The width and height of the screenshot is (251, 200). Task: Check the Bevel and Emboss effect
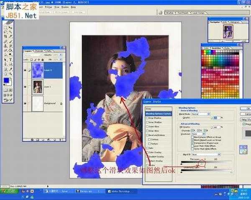pyautogui.click(x=147, y=135)
